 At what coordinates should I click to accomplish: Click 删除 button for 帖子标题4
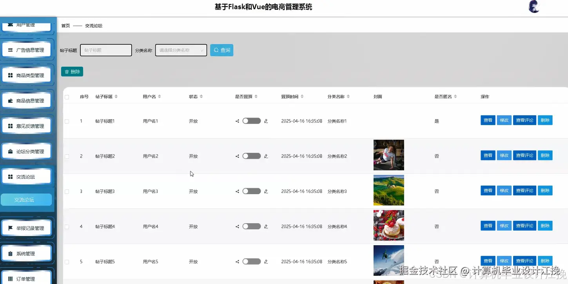[545, 226]
